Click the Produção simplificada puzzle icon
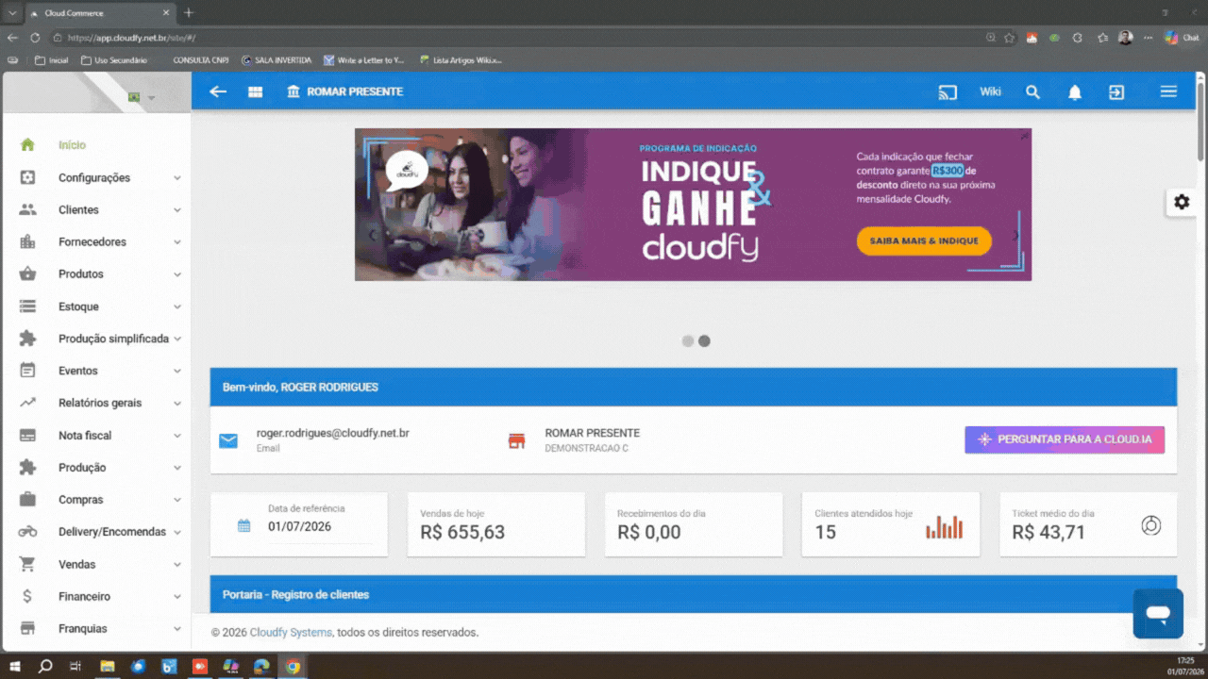Screen dimensions: 1208x679 [27, 339]
